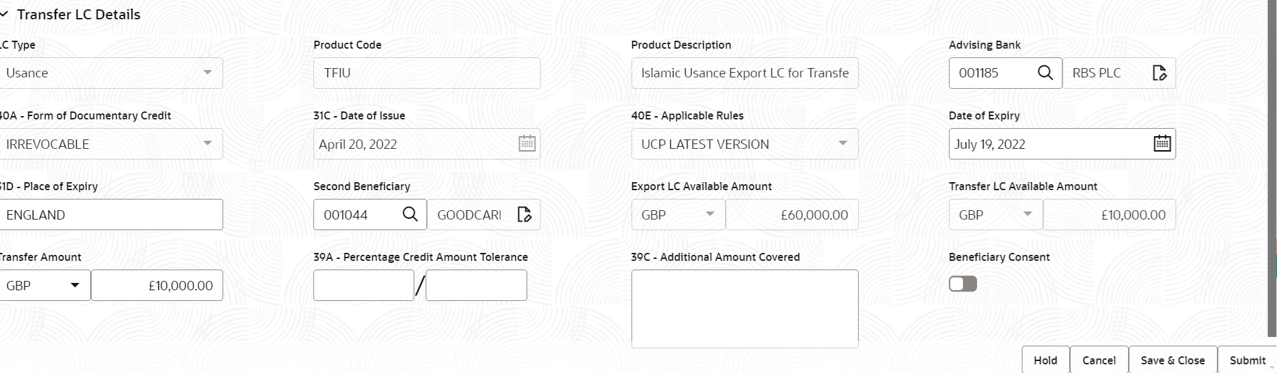Open Export LC Available Amount currency dropdown
This screenshot has width=1277, height=373.
(710, 214)
